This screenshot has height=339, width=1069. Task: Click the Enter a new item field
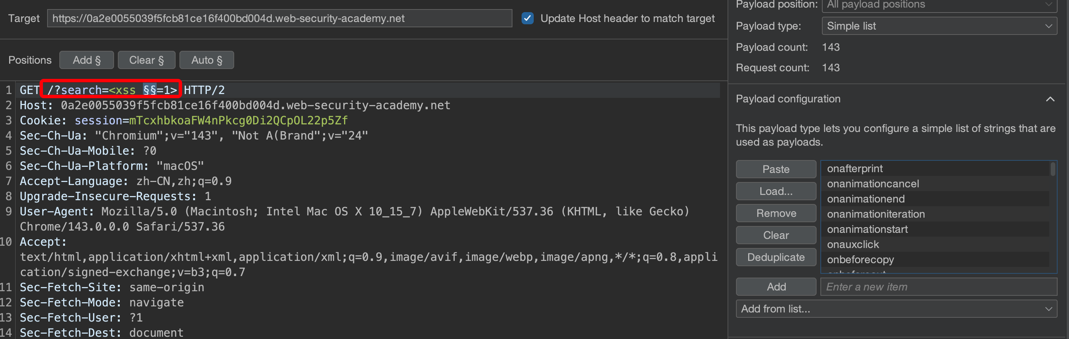[938, 287]
